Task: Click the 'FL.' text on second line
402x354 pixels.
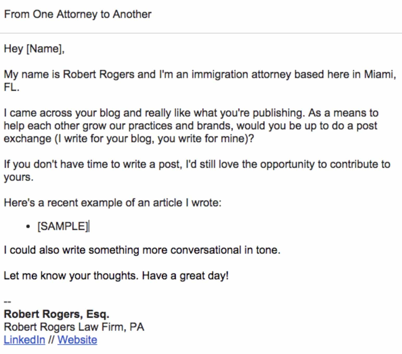Action: (11, 88)
